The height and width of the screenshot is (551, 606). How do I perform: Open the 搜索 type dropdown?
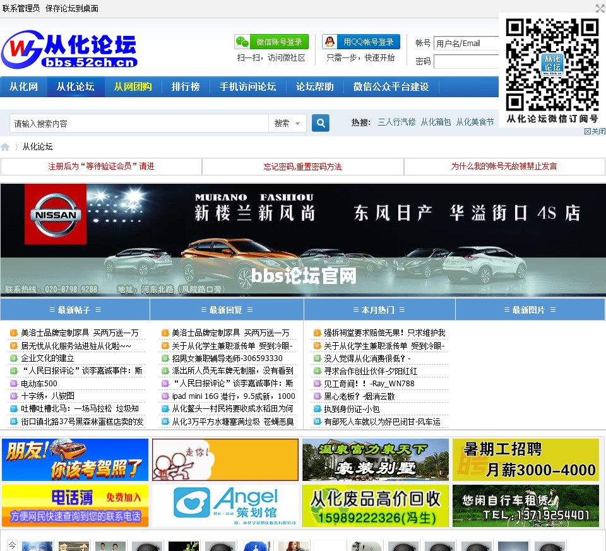pos(287,123)
